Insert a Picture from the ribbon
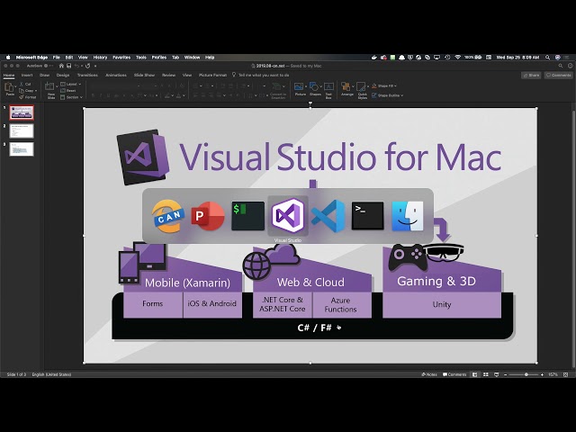 (x=300, y=90)
